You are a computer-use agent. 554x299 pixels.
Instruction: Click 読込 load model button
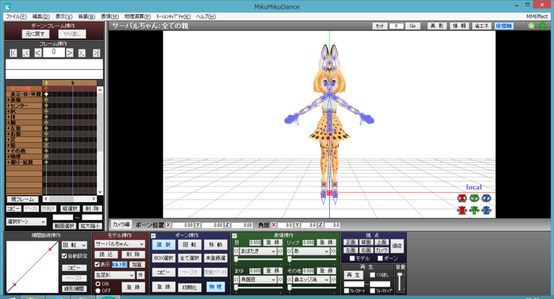106,254
